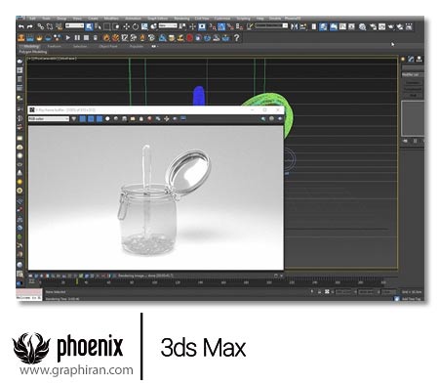Open the named selection sets dropdown

tap(271, 25)
